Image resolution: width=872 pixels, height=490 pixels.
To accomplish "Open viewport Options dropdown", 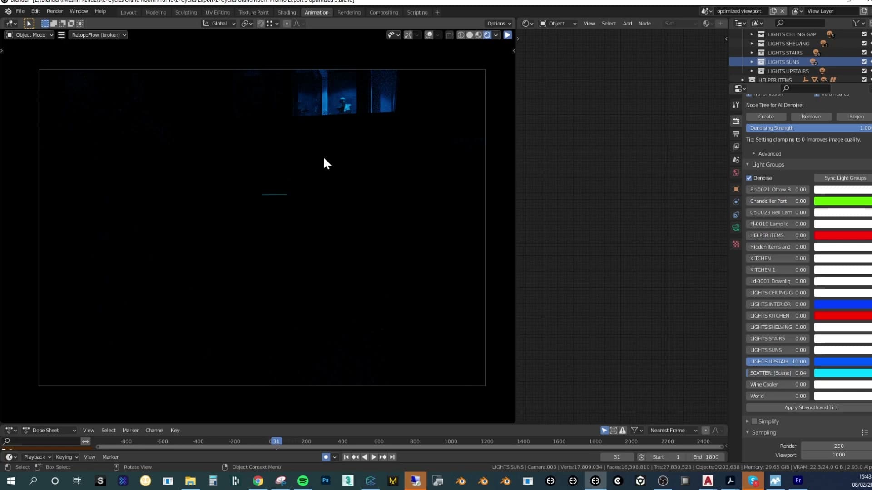I will 499,24.
